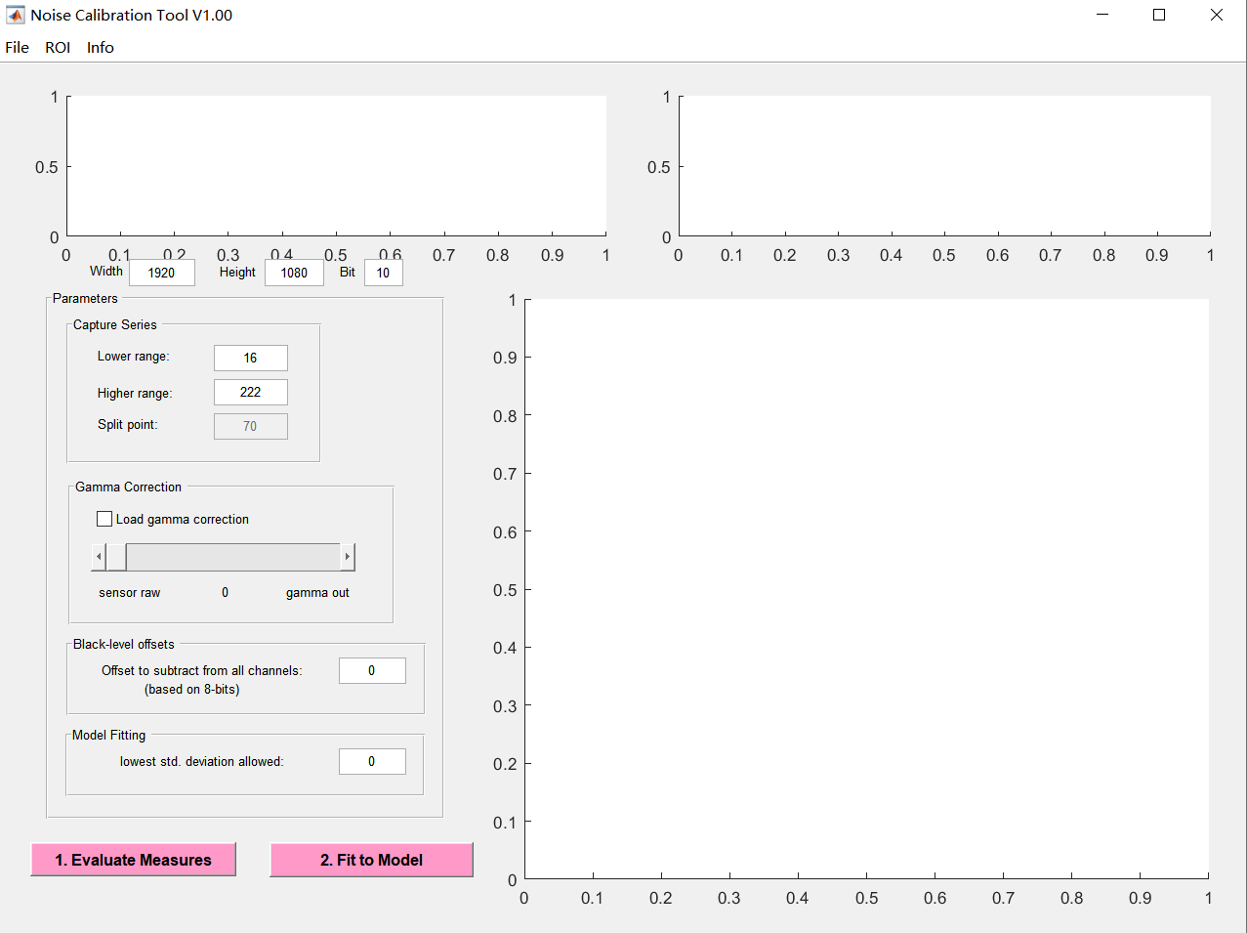Click inside the large bottom-right plot area
The width and height of the screenshot is (1247, 933).
(x=866, y=588)
